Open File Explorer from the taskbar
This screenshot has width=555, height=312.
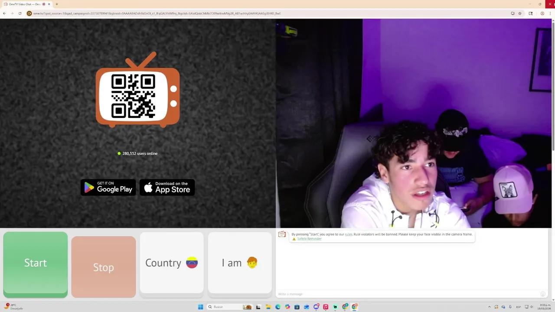[268, 307]
